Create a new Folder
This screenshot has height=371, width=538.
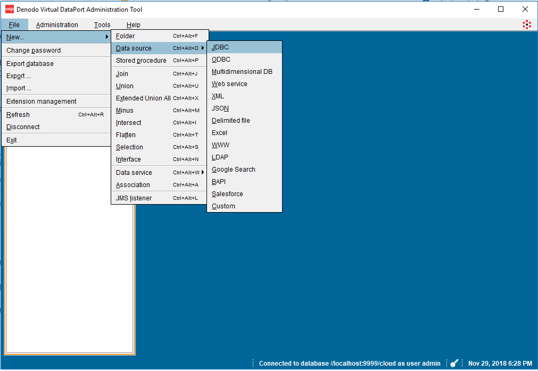tap(160, 36)
